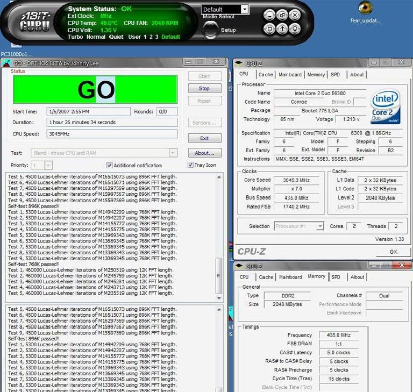Screen dimensions: 413x392
Task: Click the PC3100 desktop item label
Action: click(x=16, y=54)
